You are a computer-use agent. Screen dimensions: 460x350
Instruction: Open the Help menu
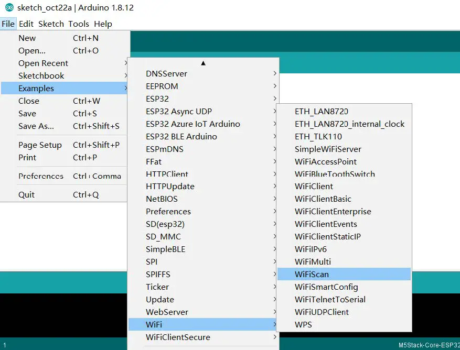tap(103, 24)
